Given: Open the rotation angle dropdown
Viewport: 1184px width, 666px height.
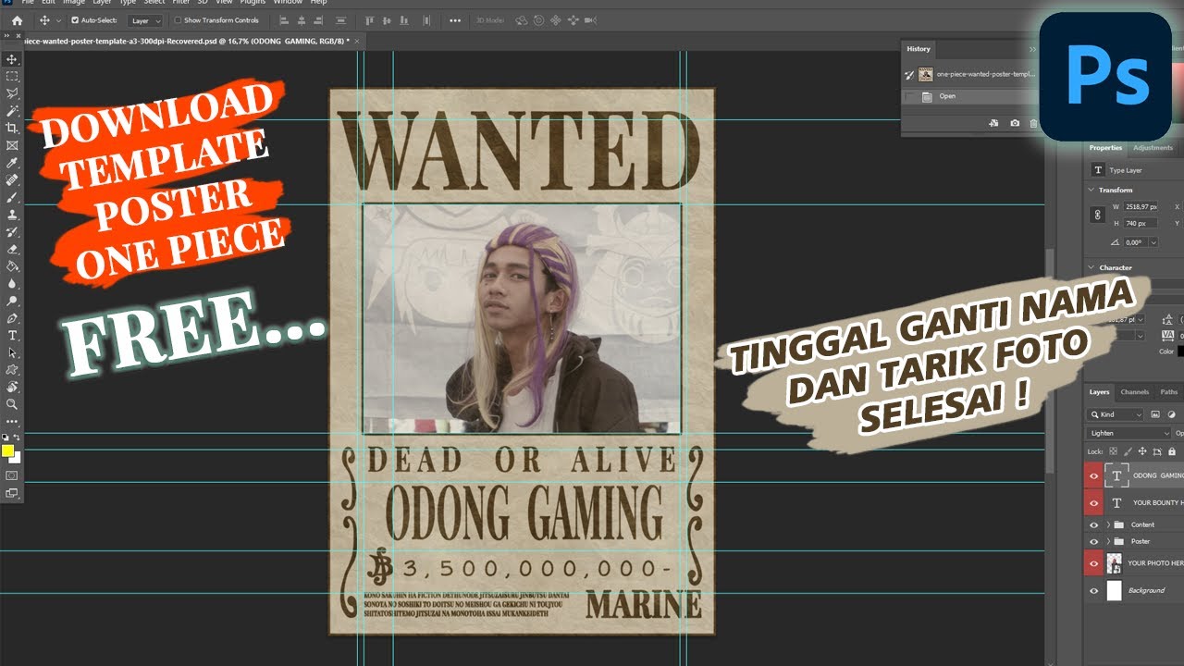Looking at the screenshot, I should point(1153,242).
